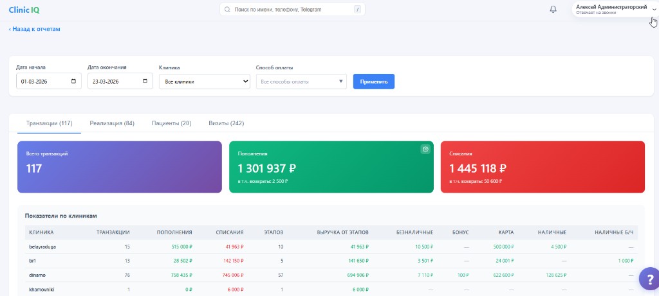Open settings gear on Пополнения card
Viewport: 659px width, 296px height.
[x=425, y=150]
